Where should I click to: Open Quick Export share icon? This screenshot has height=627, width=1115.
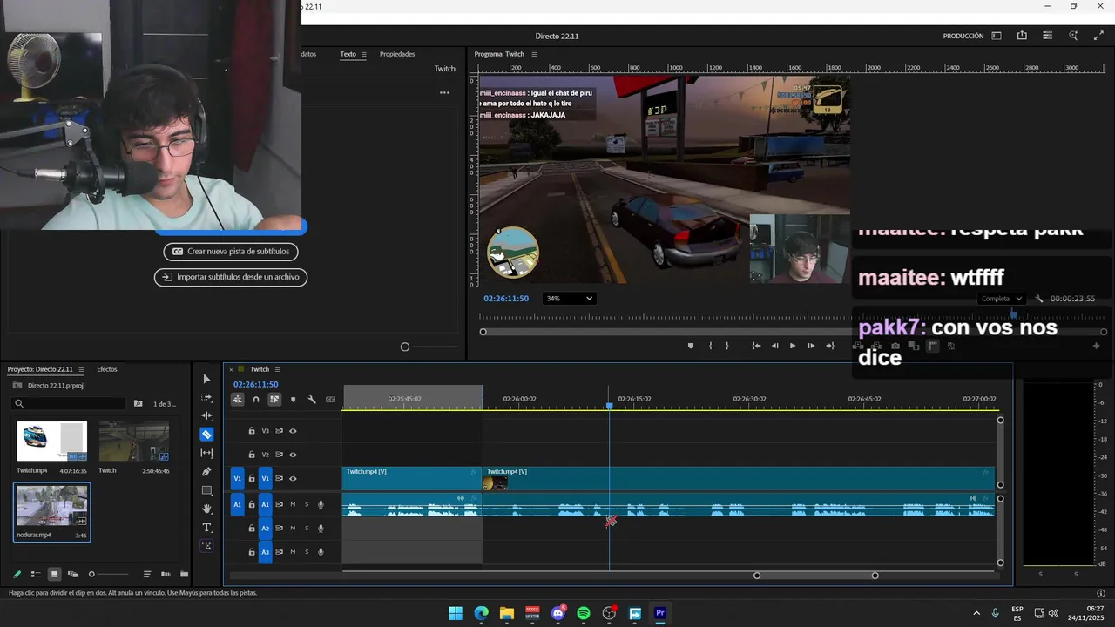tap(1022, 36)
